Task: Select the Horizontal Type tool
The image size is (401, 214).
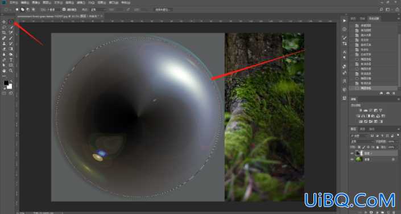Action: [x=11, y=60]
